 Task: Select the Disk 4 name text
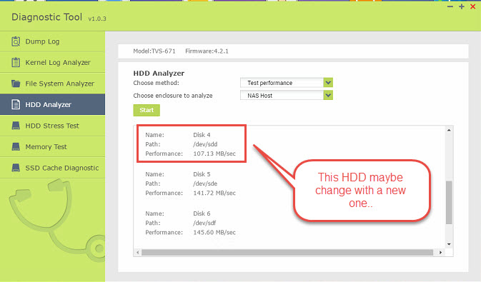pyautogui.click(x=202, y=135)
